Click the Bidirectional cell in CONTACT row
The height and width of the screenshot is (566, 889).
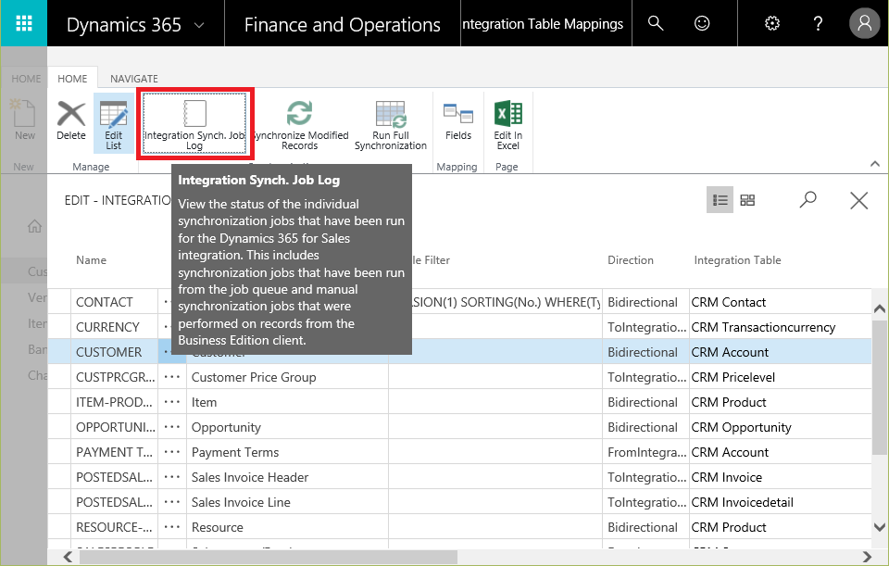point(645,302)
